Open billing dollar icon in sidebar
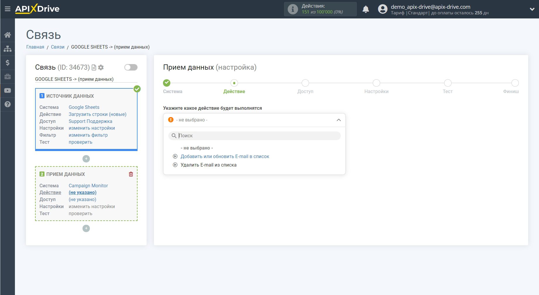 click(8, 63)
